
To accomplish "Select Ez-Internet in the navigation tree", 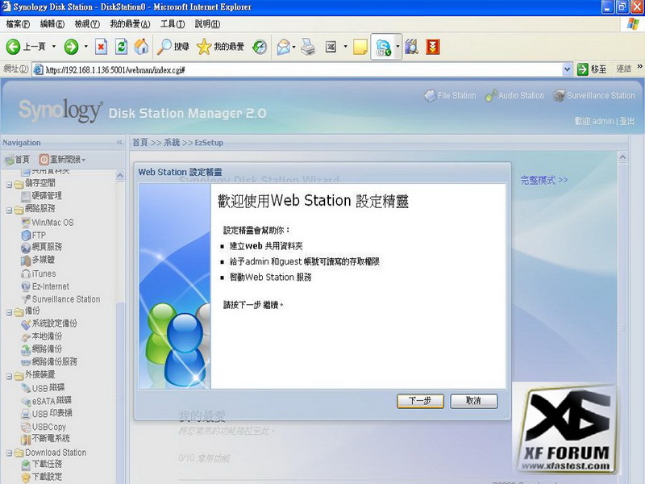I will [45, 286].
